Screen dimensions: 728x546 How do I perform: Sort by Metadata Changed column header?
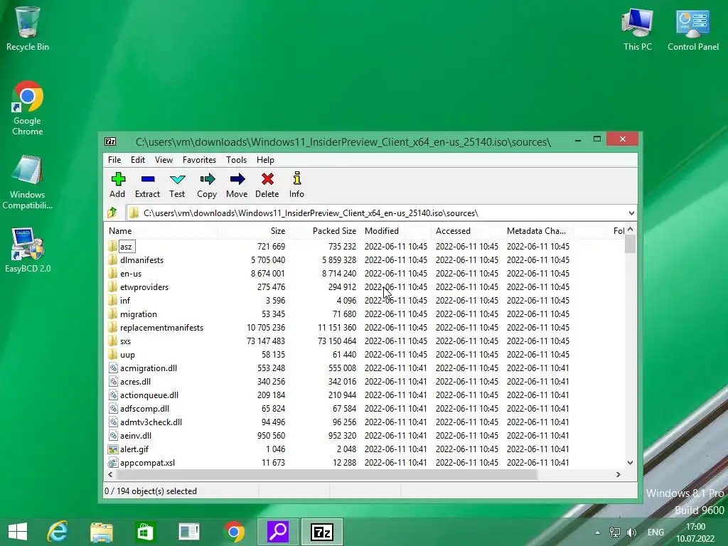coord(538,231)
